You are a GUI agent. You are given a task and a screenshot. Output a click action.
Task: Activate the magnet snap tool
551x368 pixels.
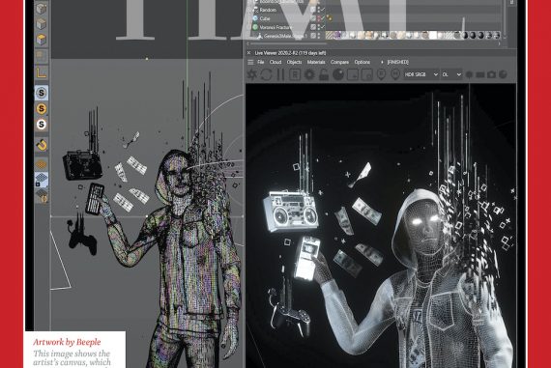point(42,145)
